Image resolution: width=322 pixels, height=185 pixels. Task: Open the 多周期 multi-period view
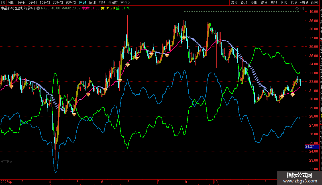click(x=113, y=3)
